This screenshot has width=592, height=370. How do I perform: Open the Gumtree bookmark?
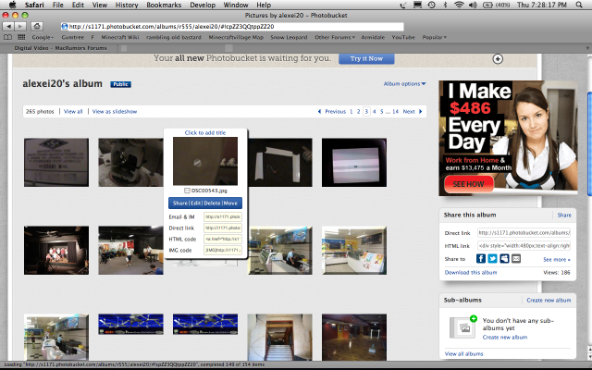[73, 37]
